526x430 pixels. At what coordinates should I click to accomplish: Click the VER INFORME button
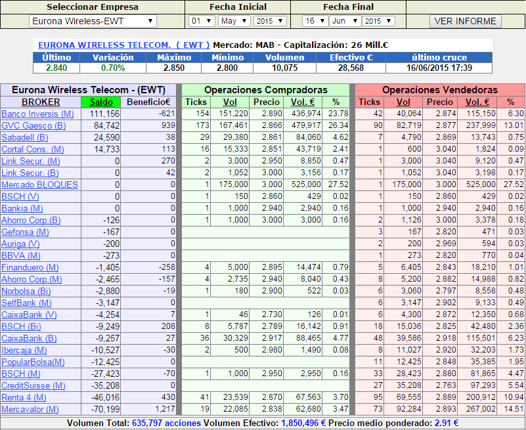466,21
